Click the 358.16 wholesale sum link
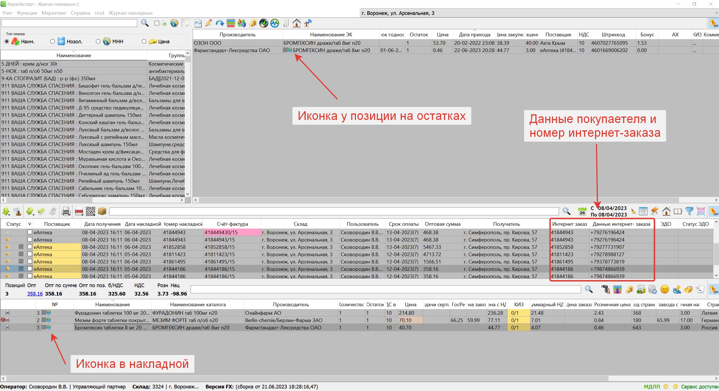 tap(35, 294)
